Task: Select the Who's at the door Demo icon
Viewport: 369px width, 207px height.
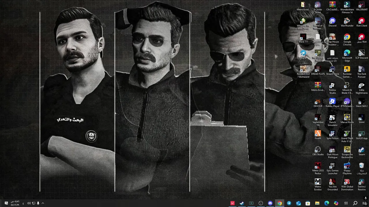Action: (x=303, y=24)
